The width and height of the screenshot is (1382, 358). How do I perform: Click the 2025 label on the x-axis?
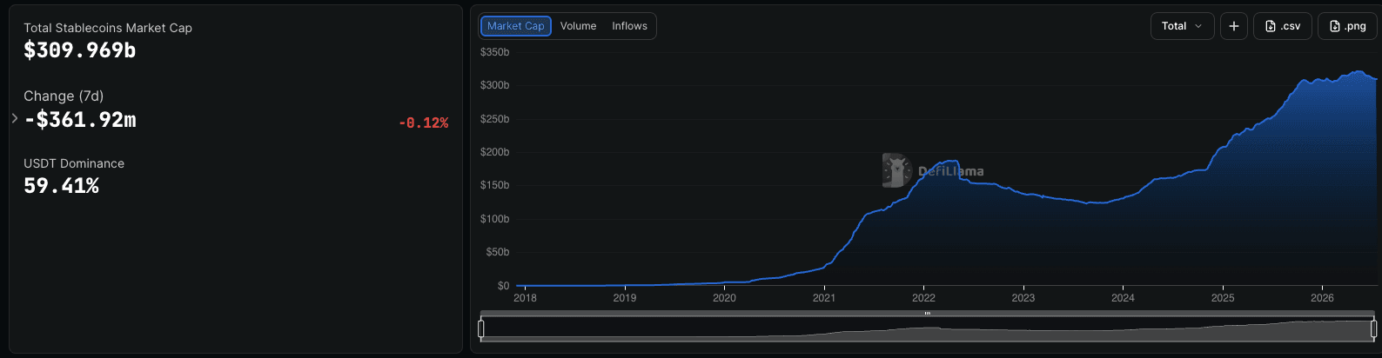click(x=1223, y=298)
